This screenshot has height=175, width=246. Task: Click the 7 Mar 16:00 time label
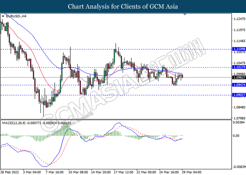[x=54, y=172]
